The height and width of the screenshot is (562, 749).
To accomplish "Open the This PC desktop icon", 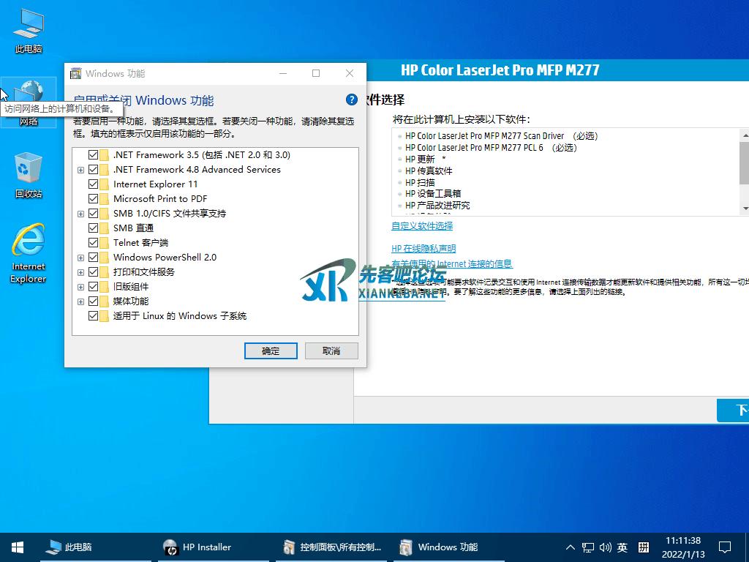I will pos(29,31).
